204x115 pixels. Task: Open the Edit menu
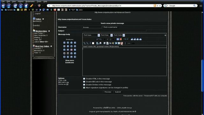point(8,1)
